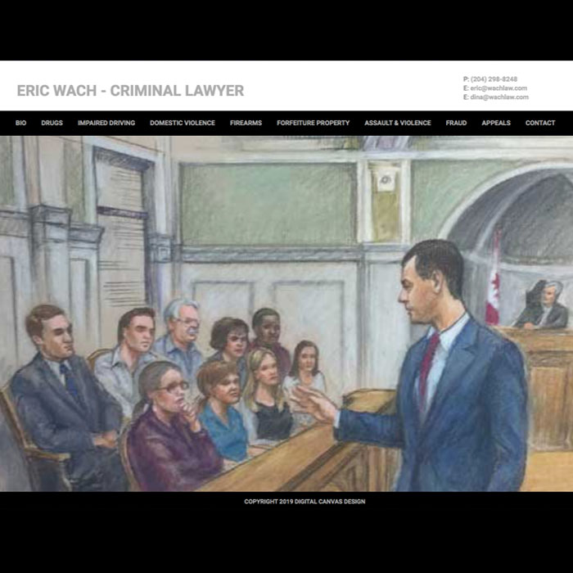The height and width of the screenshot is (573, 573).
Task: Click the dina@wachlaw.com email address
Action: click(499, 97)
